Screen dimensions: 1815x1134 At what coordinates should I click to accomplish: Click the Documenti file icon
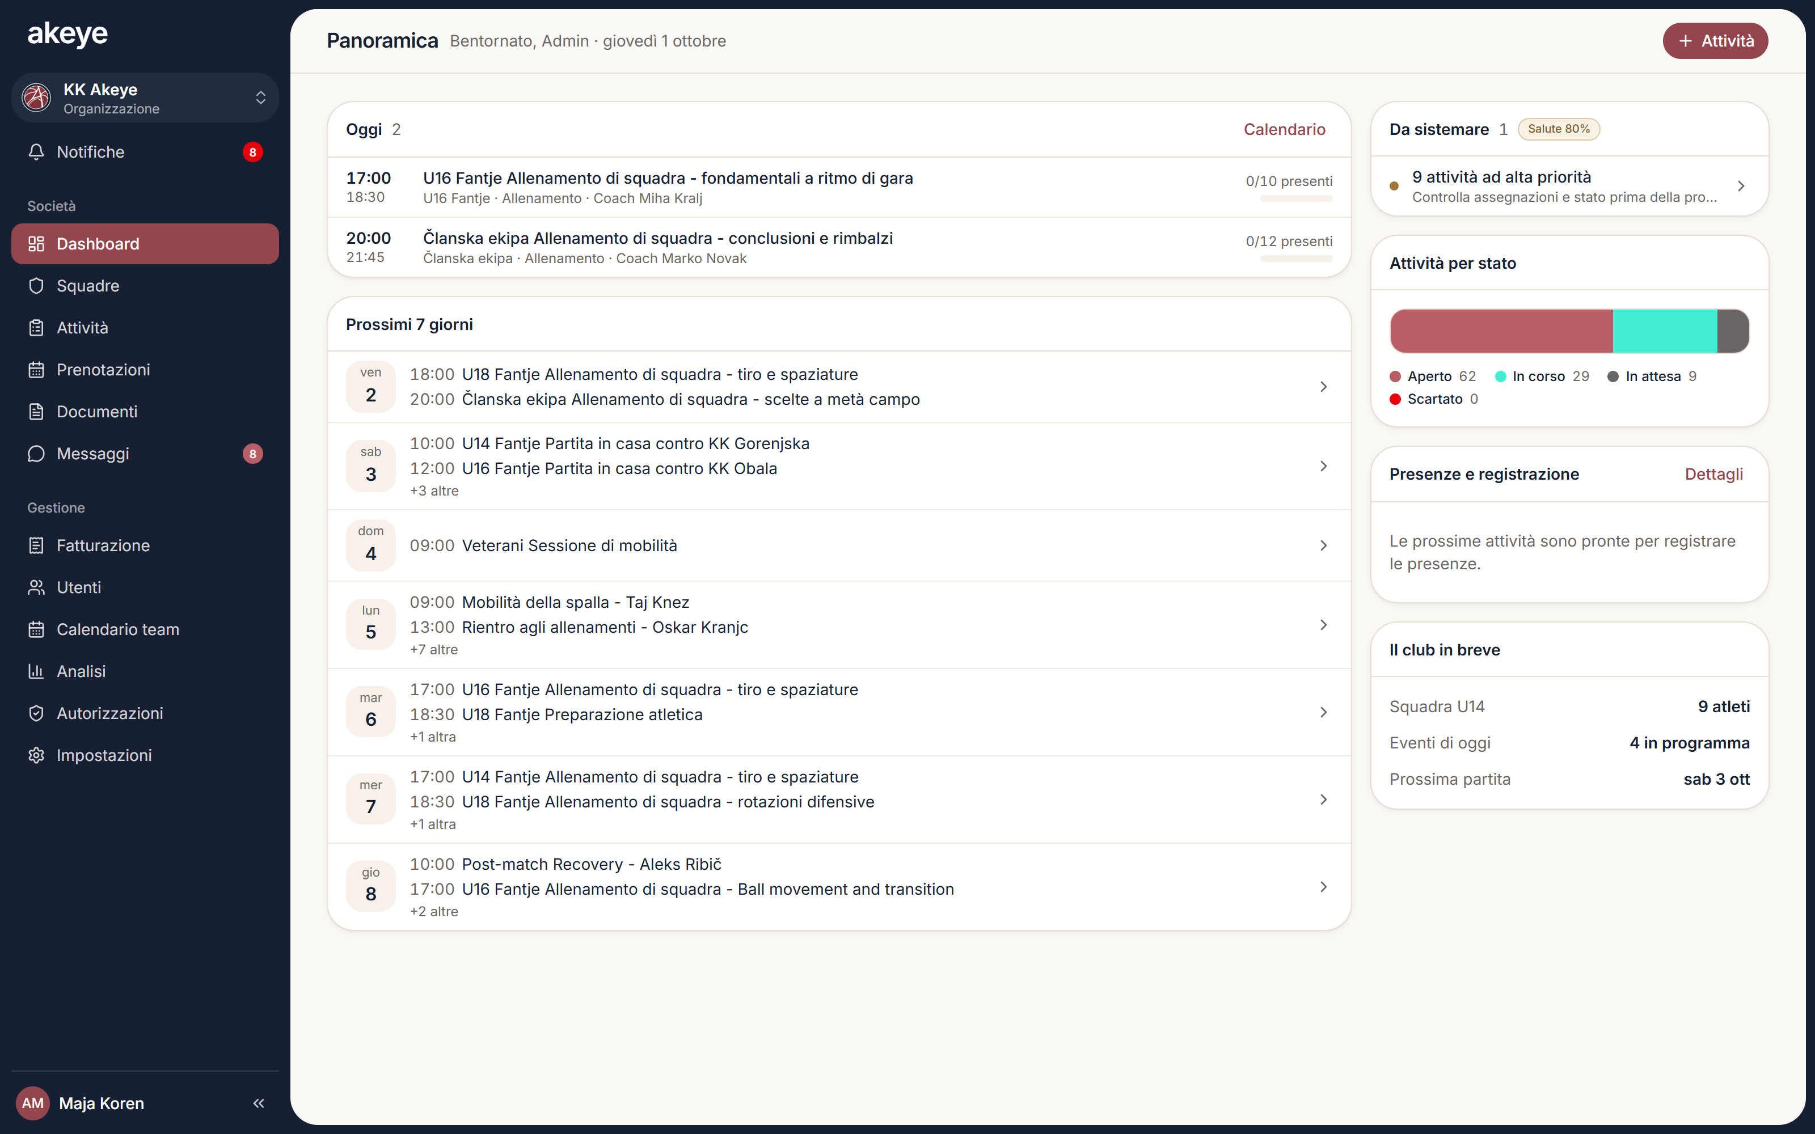tap(36, 412)
